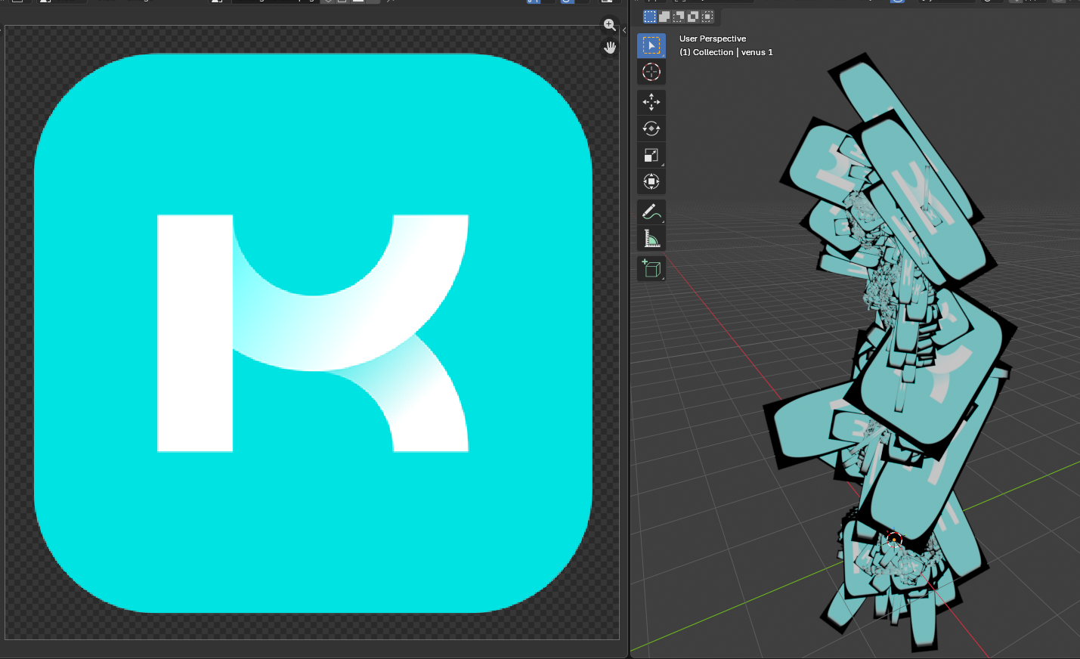Set selection mode to extend existing selection
This screenshot has height=659, width=1080.
click(664, 17)
